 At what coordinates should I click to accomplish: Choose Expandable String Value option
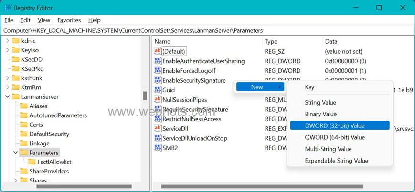tap(340, 160)
